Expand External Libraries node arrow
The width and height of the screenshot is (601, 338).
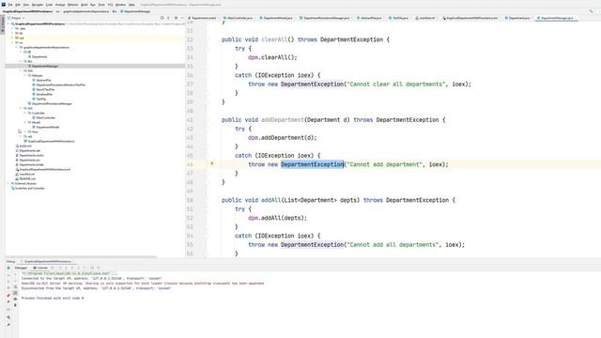pyautogui.click(x=8, y=183)
